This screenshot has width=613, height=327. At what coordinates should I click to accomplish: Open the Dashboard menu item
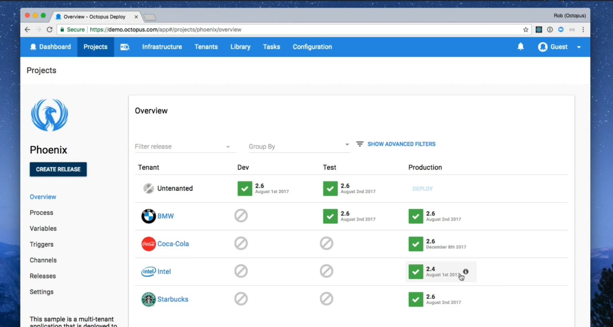(x=50, y=47)
